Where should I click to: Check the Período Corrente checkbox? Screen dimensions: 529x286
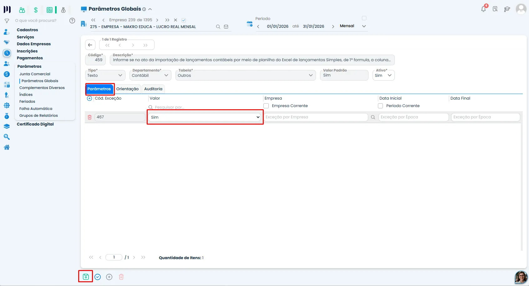click(380, 106)
